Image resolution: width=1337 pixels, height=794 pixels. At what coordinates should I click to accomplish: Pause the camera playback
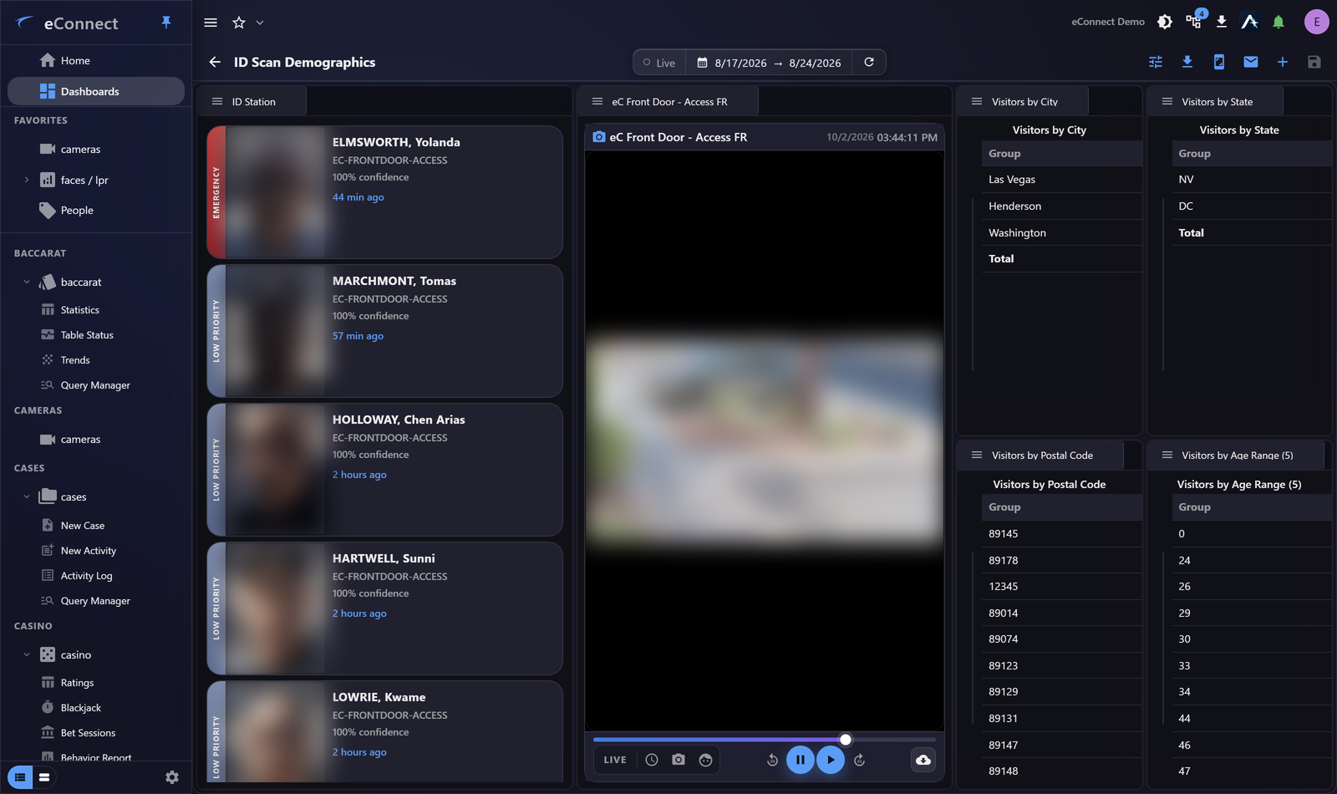pos(801,760)
